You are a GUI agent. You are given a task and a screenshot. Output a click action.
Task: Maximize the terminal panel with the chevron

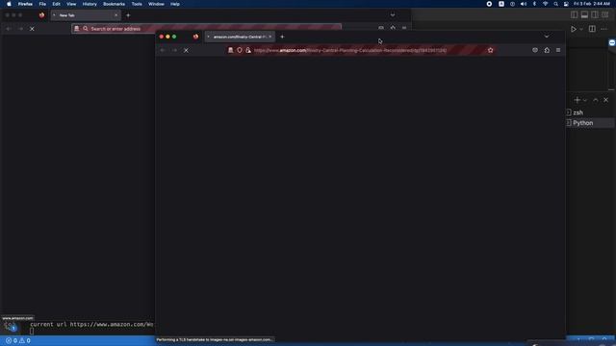[596, 100]
